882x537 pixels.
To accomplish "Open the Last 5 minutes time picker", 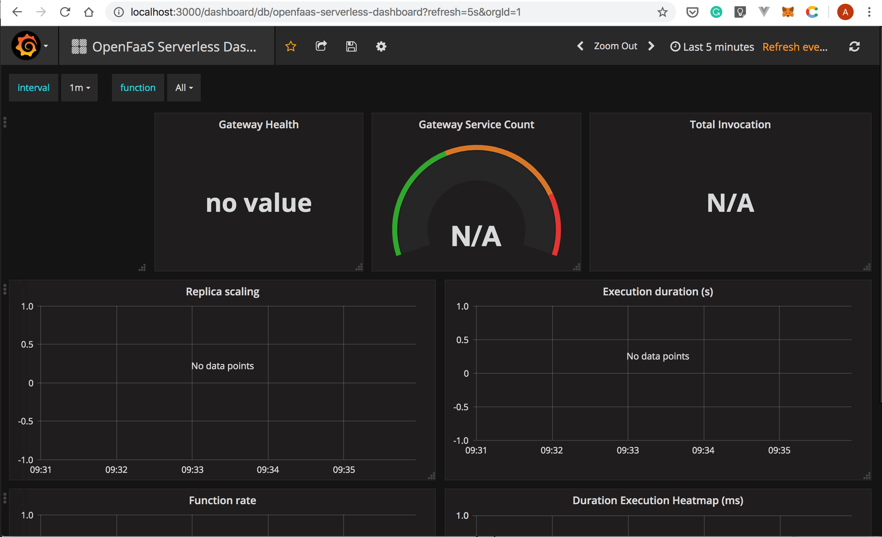I will pos(712,47).
